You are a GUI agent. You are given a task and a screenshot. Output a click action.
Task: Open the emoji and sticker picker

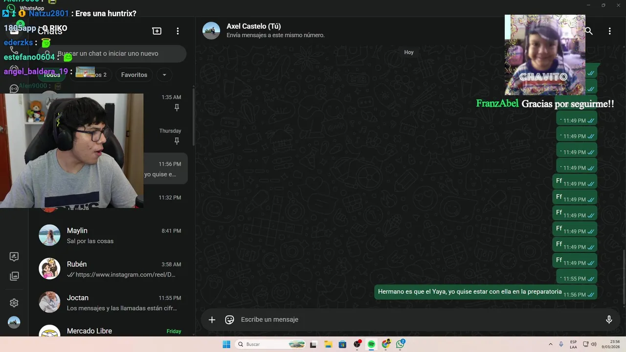pos(229,320)
